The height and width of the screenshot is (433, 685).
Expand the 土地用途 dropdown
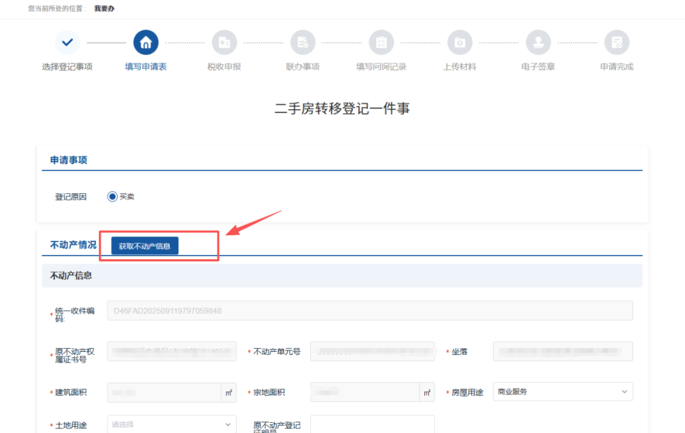pyautogui.click(x=172, y=424)
